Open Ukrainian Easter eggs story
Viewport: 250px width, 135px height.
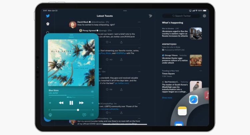click(175, 61)
